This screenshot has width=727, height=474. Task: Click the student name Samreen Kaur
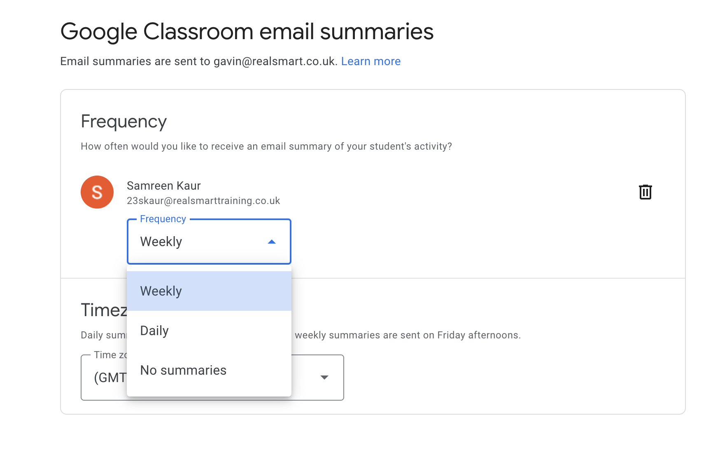click(x=164, y=186)
